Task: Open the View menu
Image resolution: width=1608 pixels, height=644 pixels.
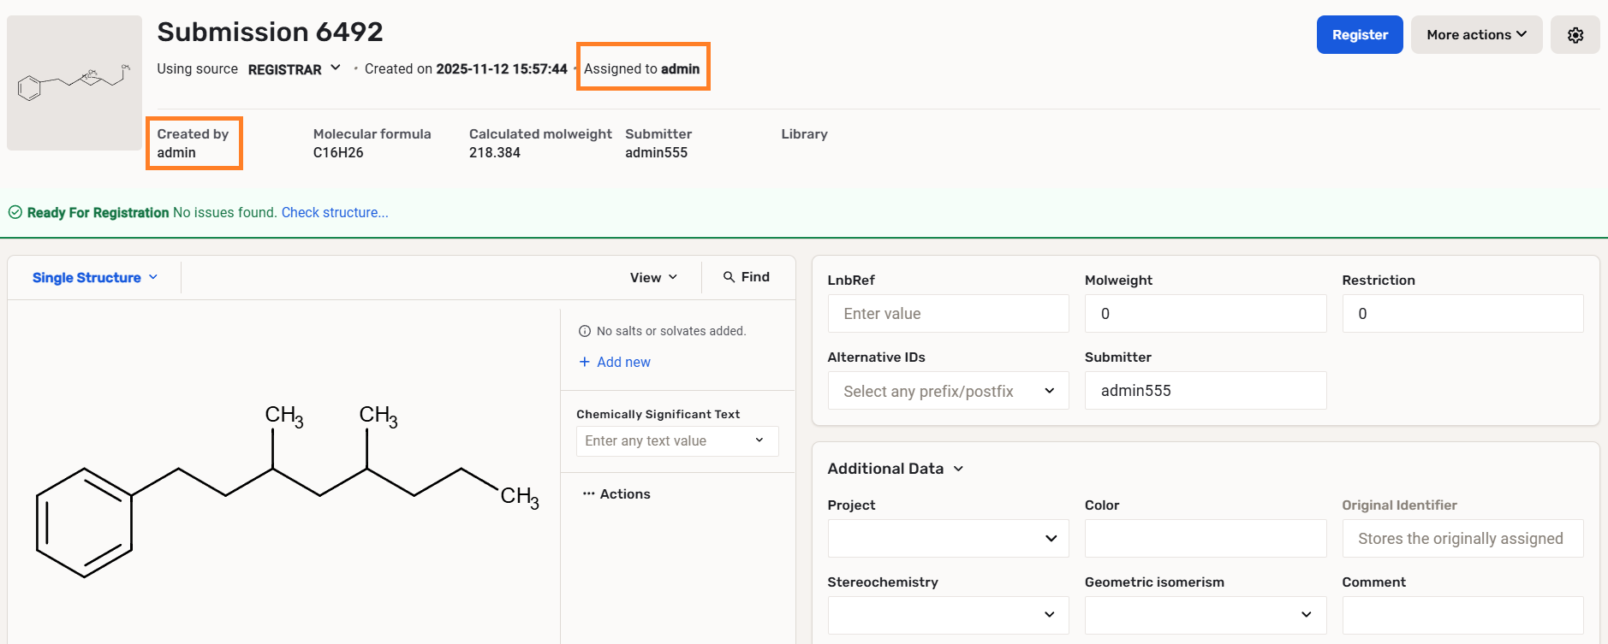Action: pos(653,277)
